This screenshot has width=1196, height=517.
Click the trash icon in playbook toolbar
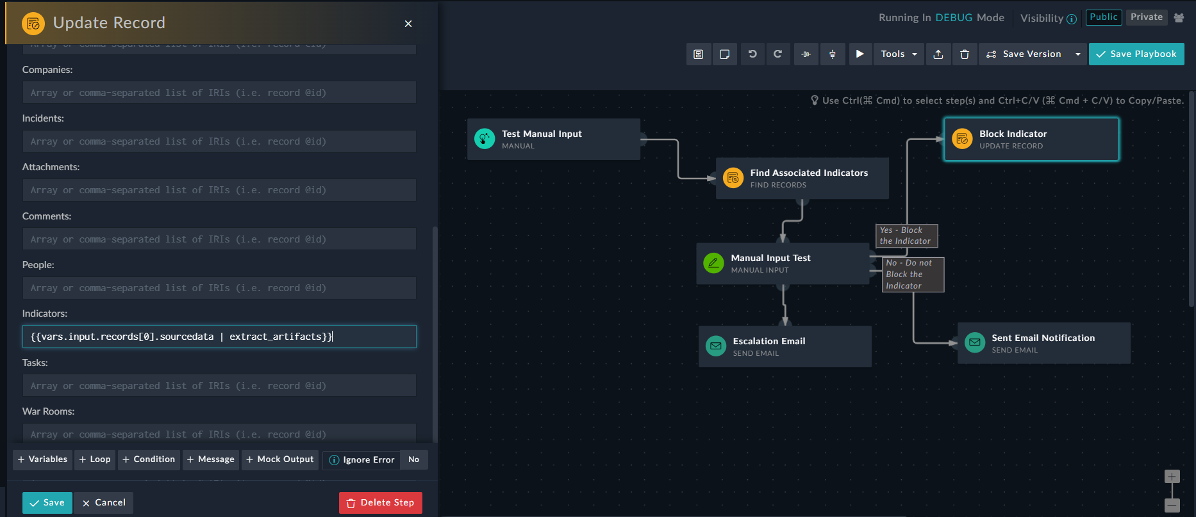965,54
